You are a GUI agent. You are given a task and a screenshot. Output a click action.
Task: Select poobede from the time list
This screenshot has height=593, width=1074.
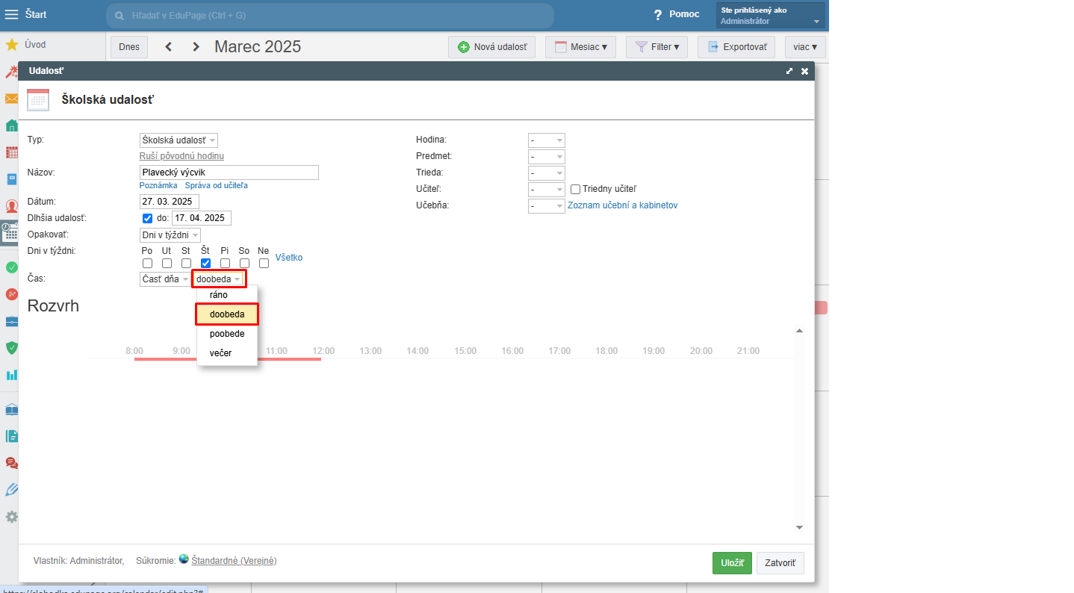(227, 334)
